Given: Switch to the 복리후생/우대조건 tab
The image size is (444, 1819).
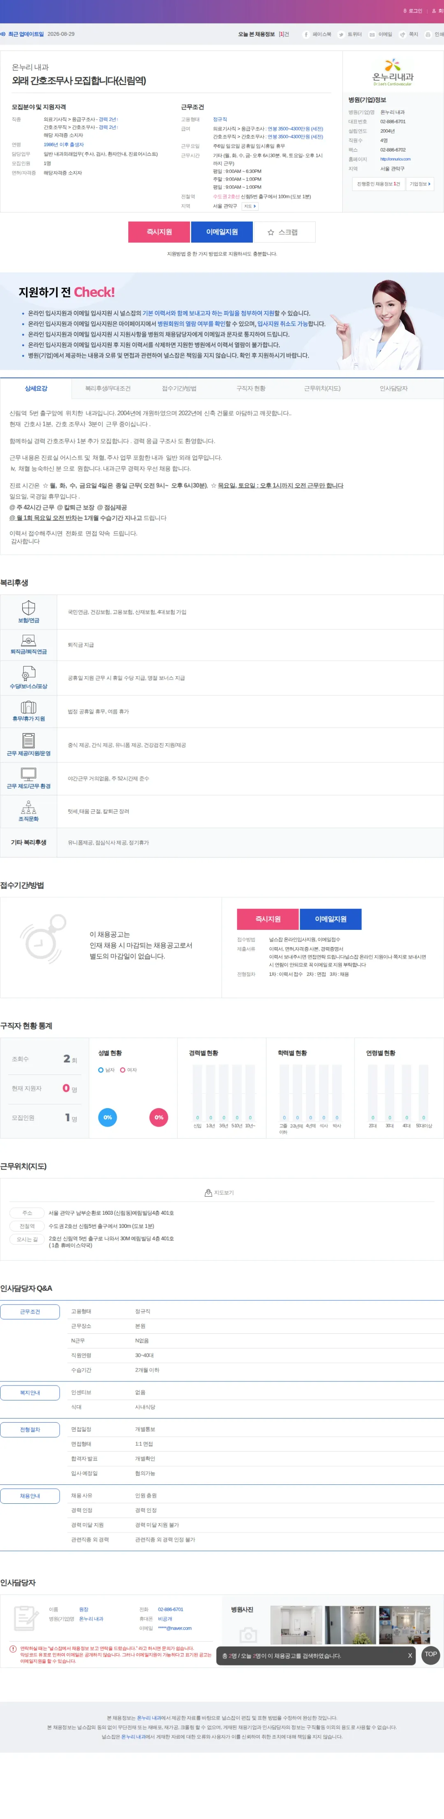Looking at the screenshot, I should pos(108,388).
